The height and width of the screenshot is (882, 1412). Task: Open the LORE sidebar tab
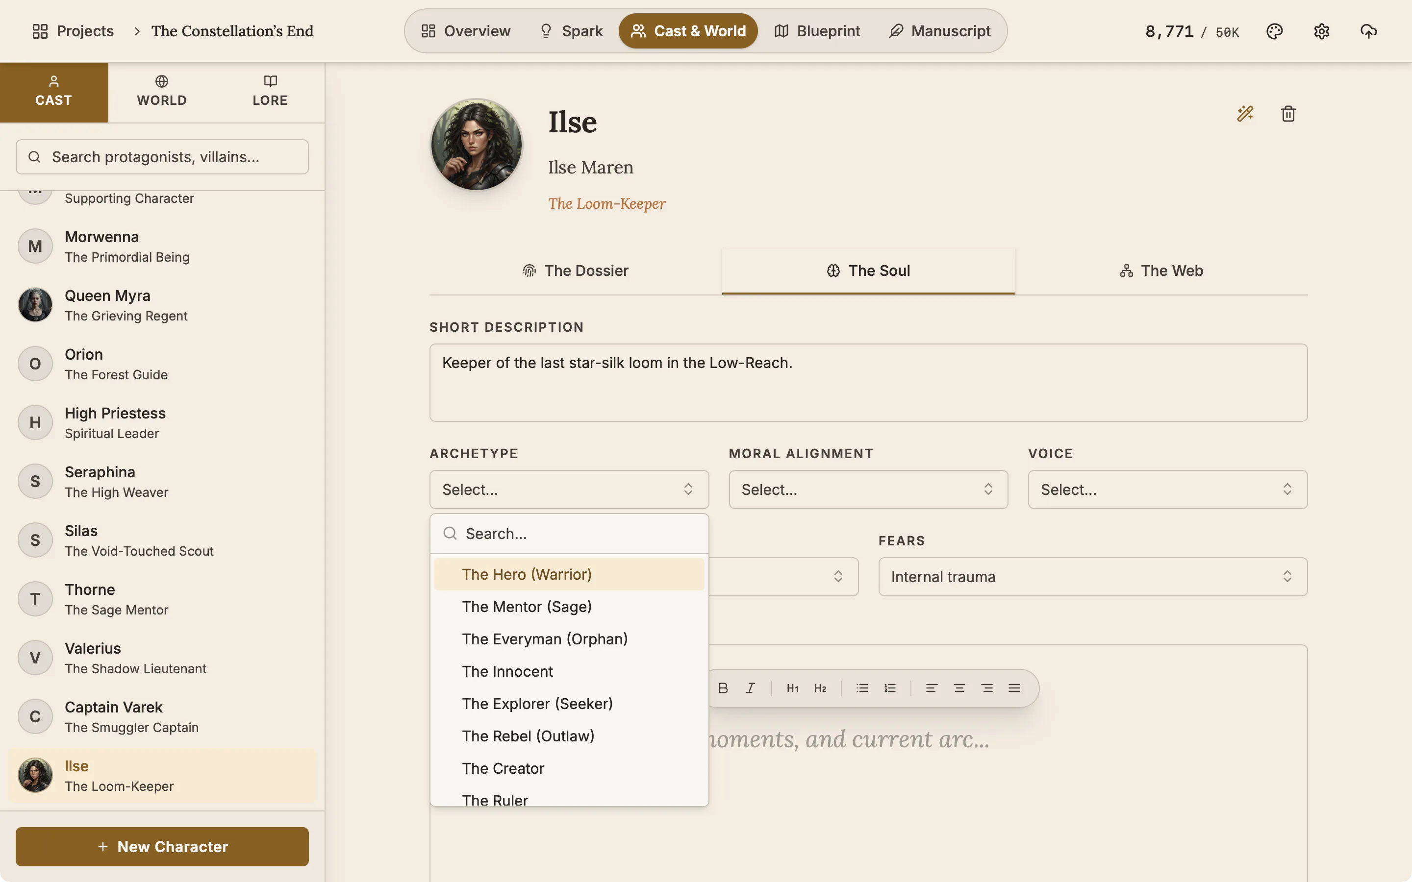click(x=270, y=92)
